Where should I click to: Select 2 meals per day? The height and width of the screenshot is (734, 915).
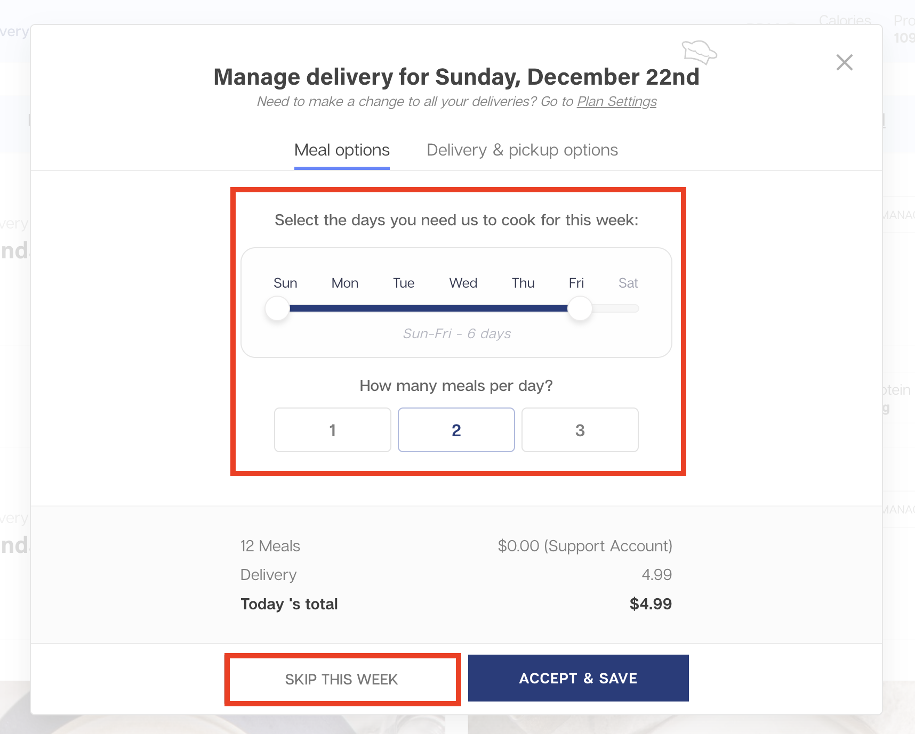[456, 430]
